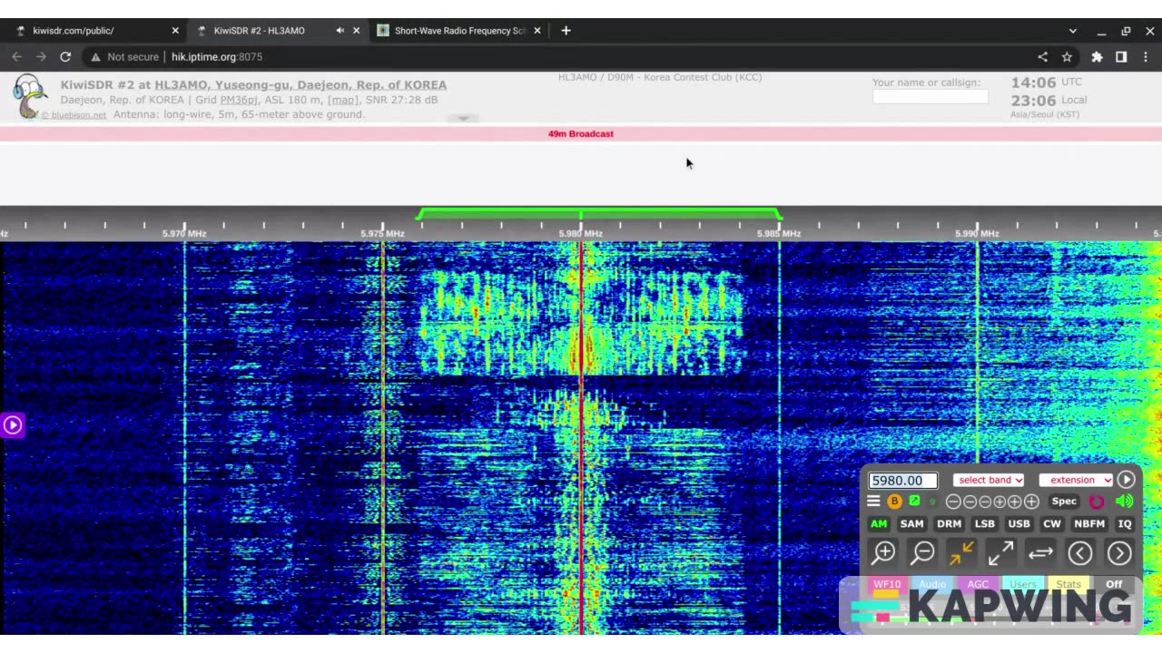Screen dimensions: 1162x653
Task: Open a new browser tab
Action: (x=566, y=31)
